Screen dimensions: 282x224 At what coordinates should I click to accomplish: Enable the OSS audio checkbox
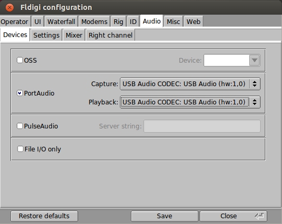[x=20, y=60]
